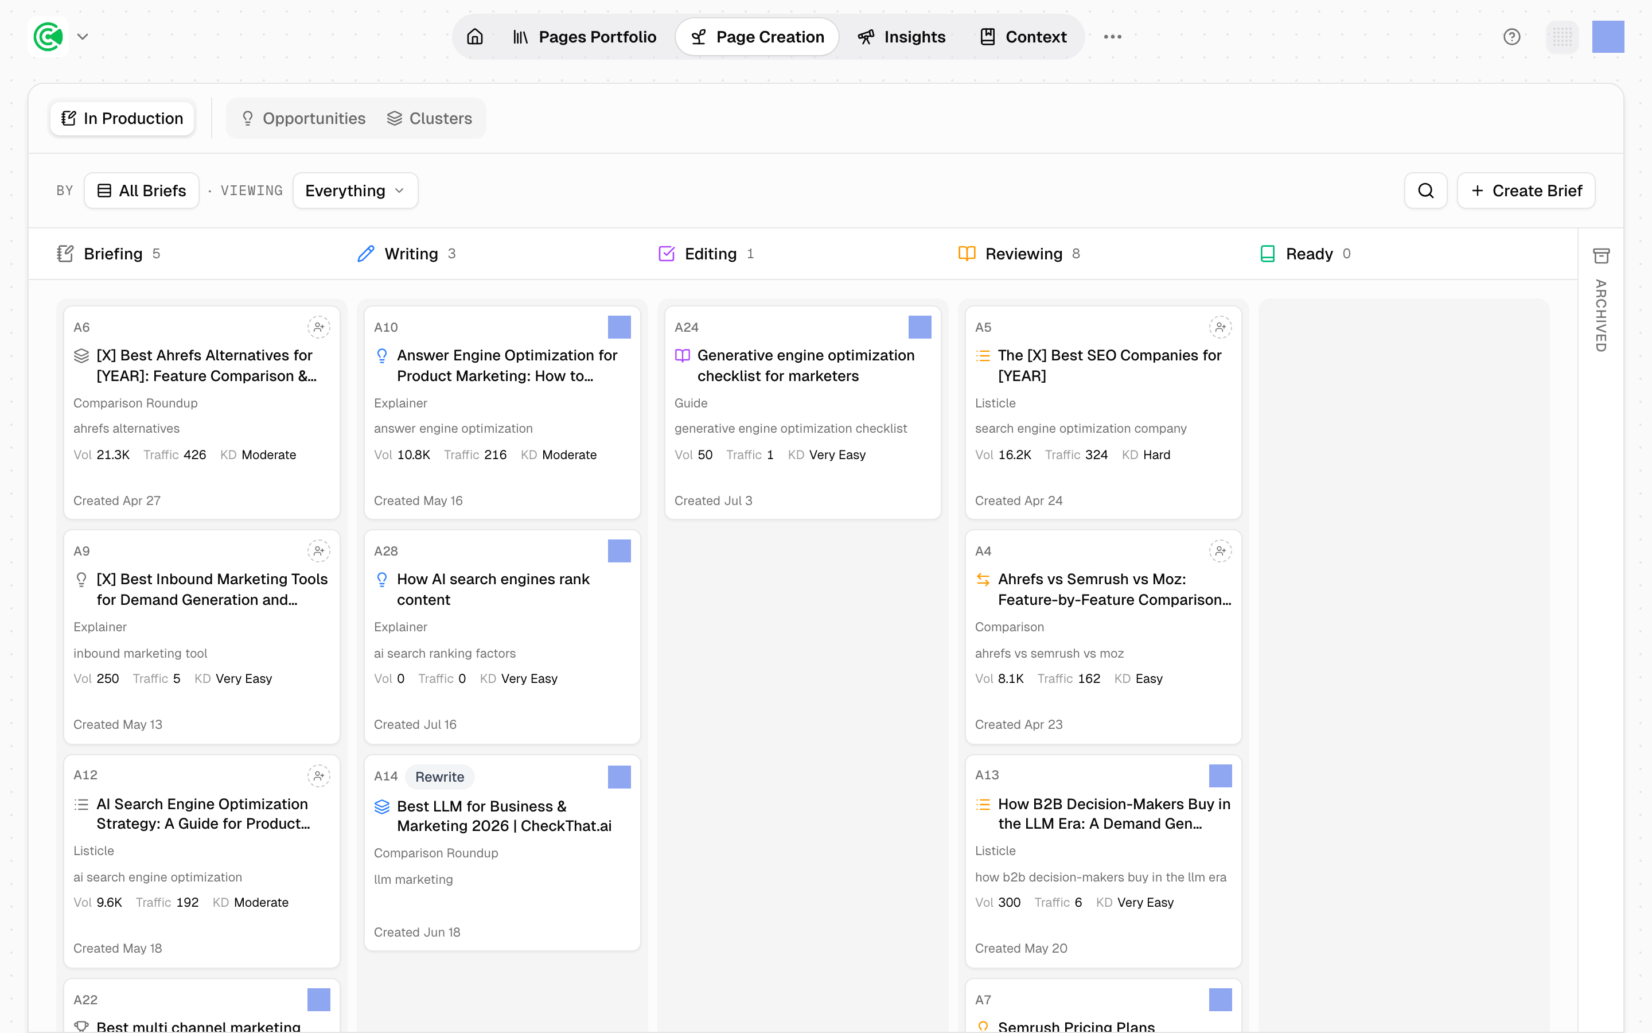
Task: Click the Create Brief button
Action: (1526, 191)
